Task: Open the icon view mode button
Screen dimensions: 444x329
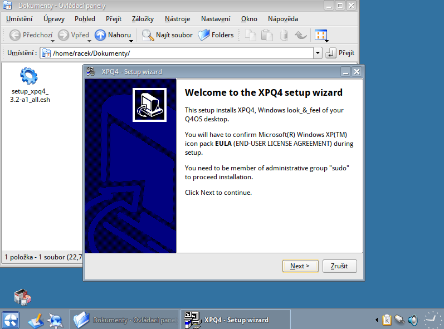Action: click(x=321, y=35)
